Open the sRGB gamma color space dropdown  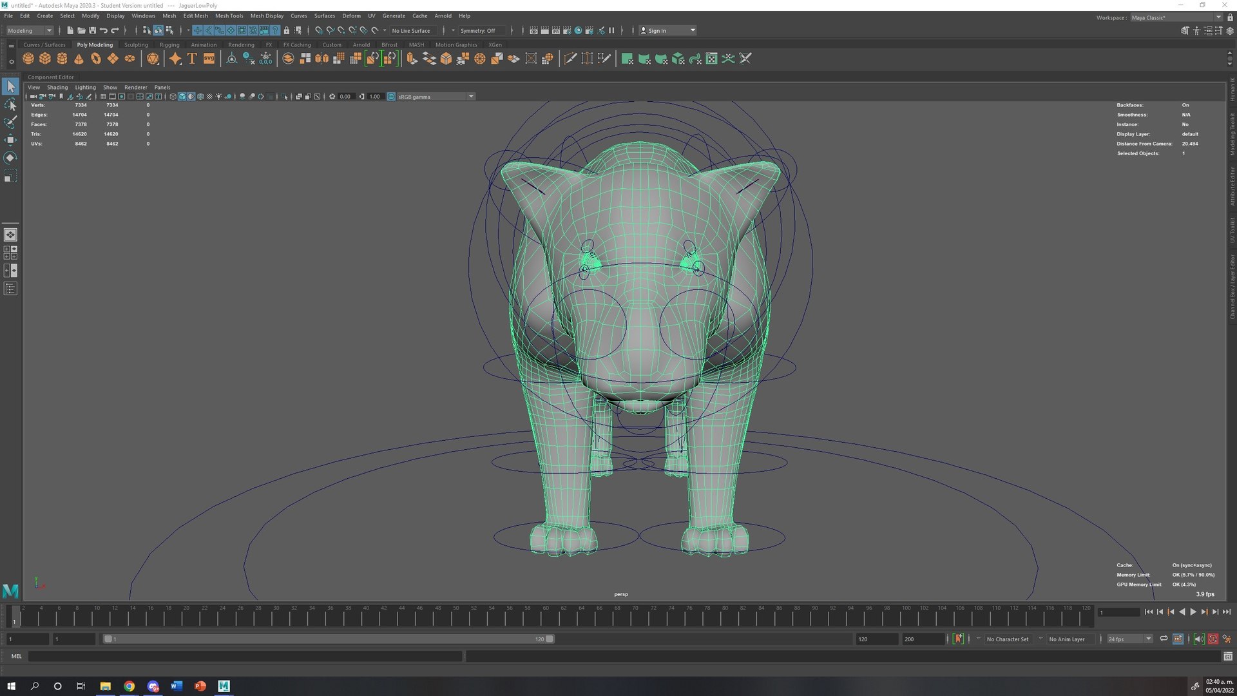(436, 97)
